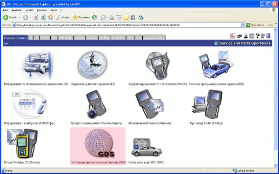Click the user profile person icon
This screenshot has height=174, width=279.
tap(246, 36)
